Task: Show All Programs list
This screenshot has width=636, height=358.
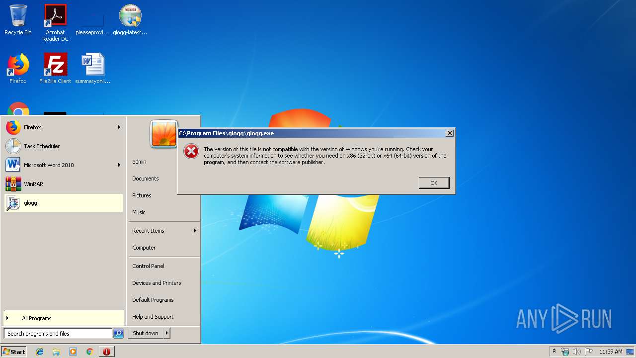Action: coord(64,318)
